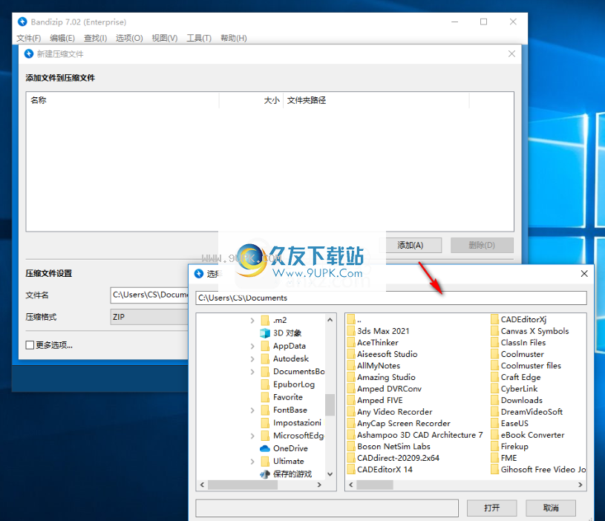Click the file list right scroll arrow

[x=581, y=485]
